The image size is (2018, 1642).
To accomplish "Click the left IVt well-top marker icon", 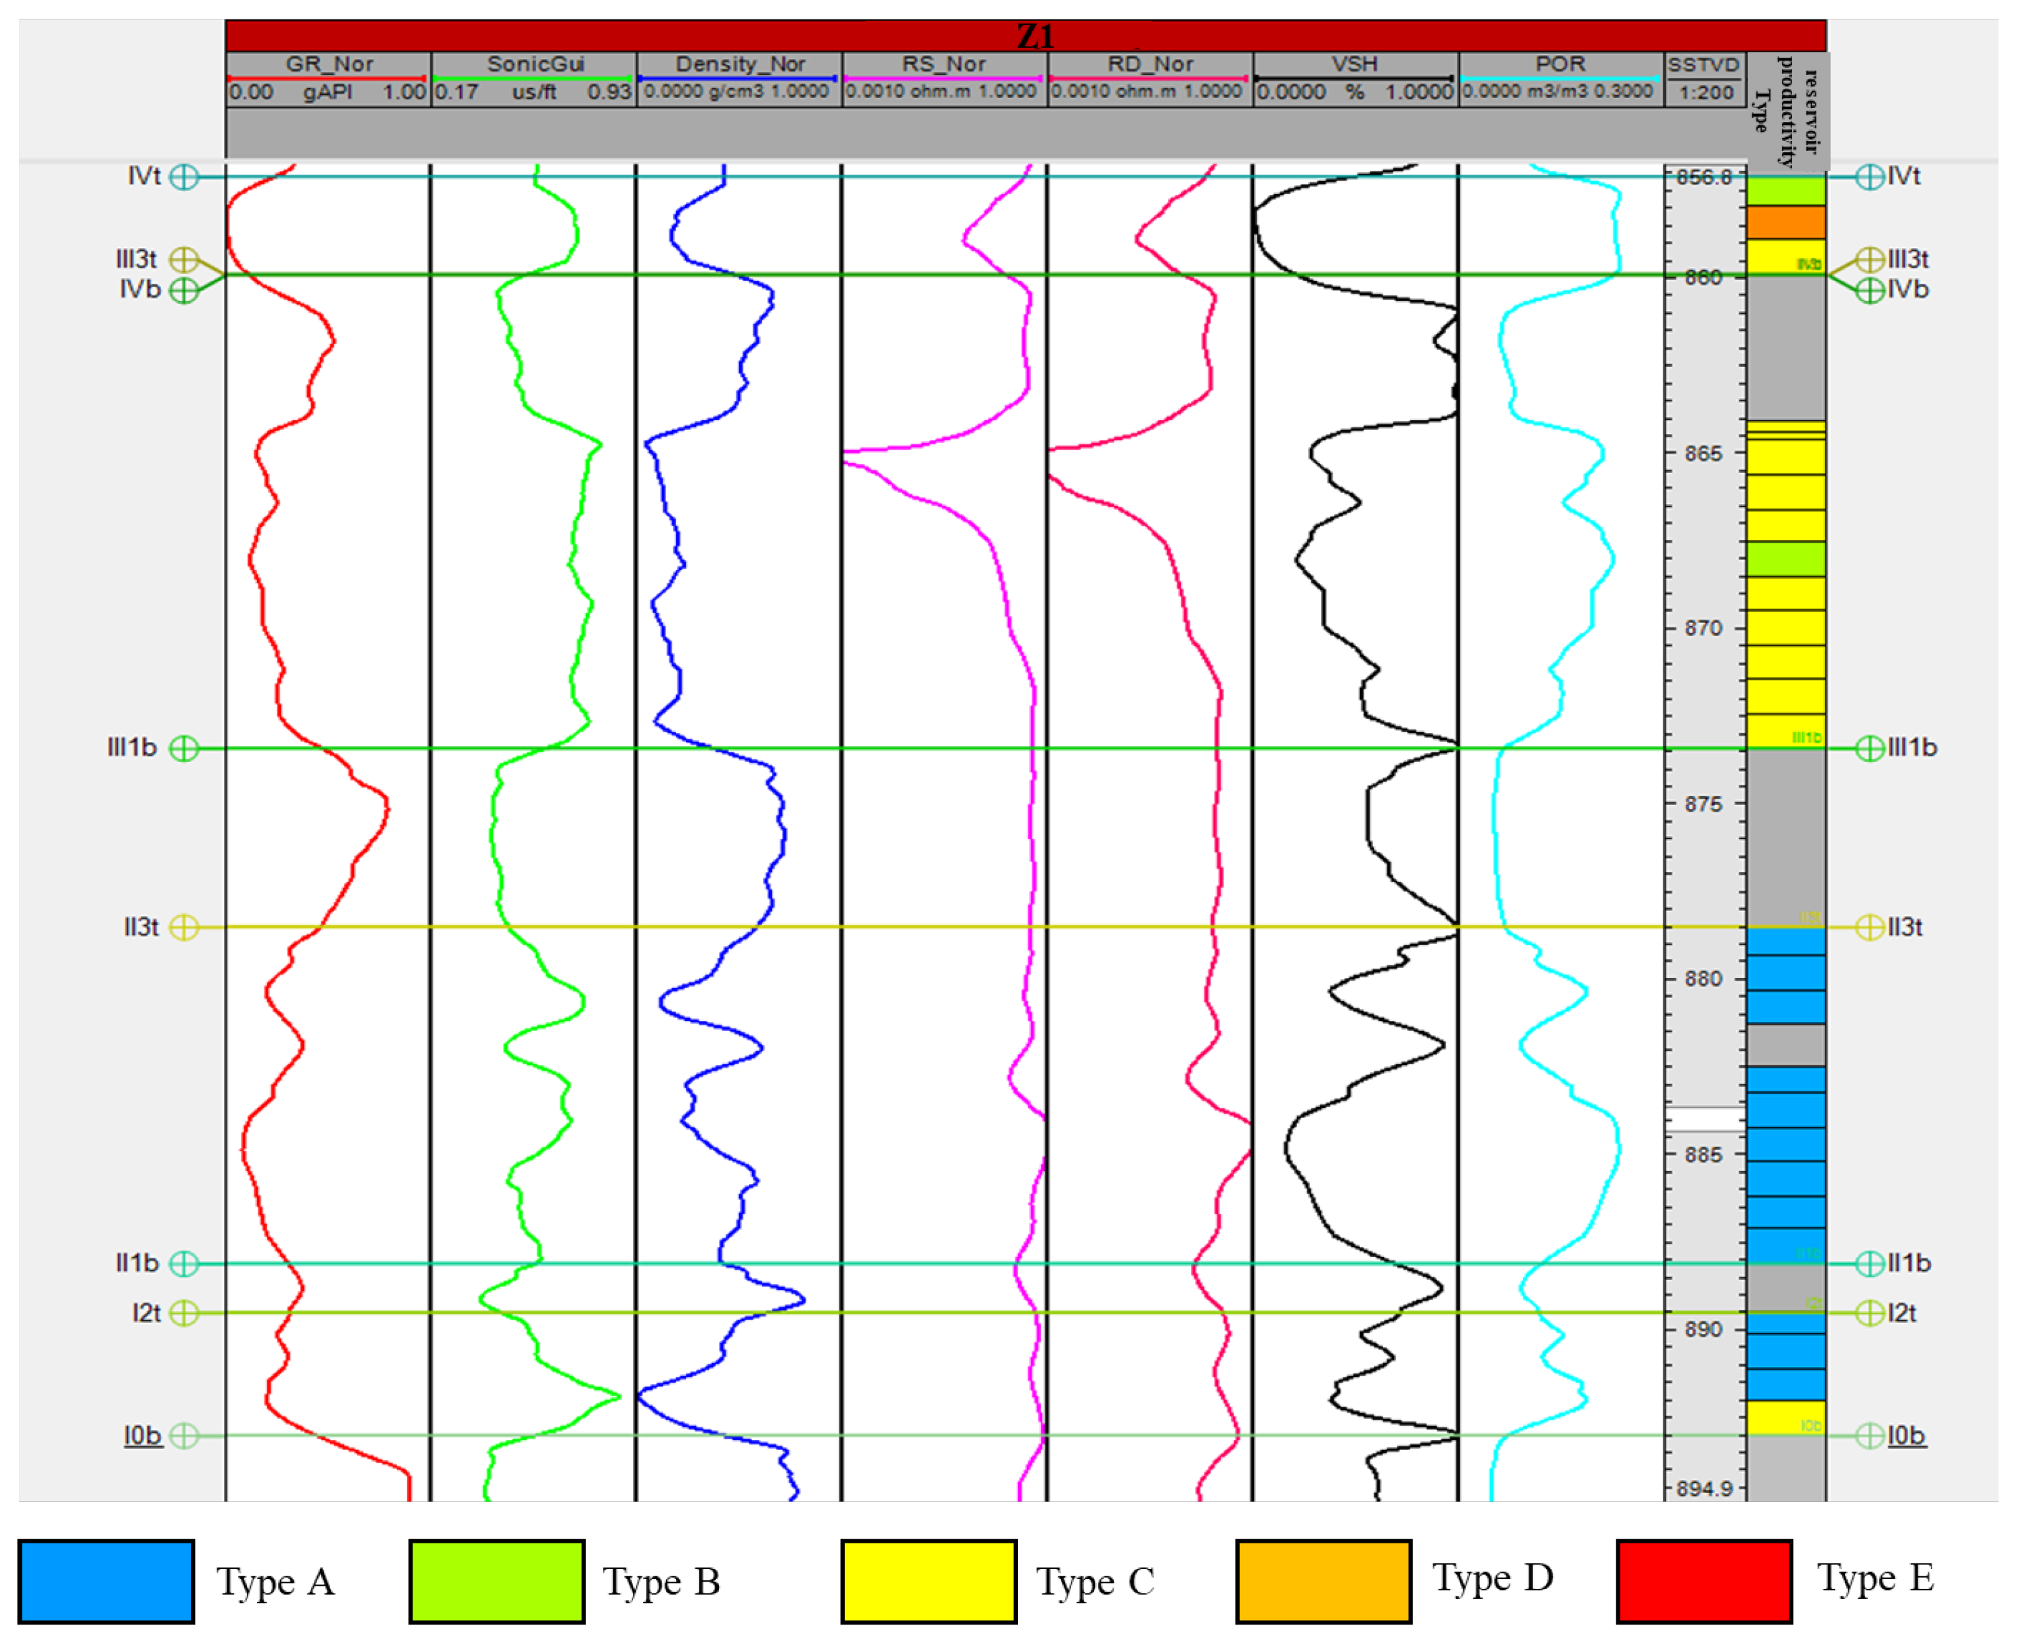I will (184, 177).
